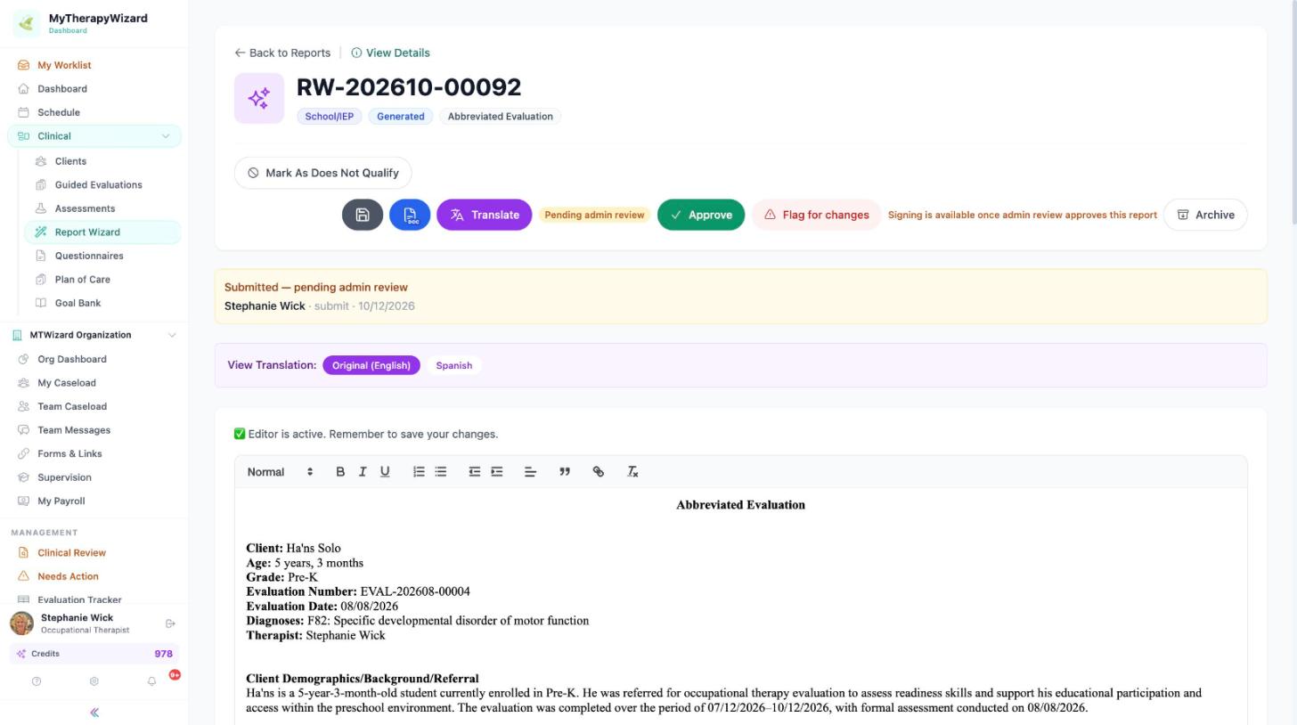Open View Details link
Image resolution: width=1297 pixels, height=725 pixels.
click(x=390, y=53)
